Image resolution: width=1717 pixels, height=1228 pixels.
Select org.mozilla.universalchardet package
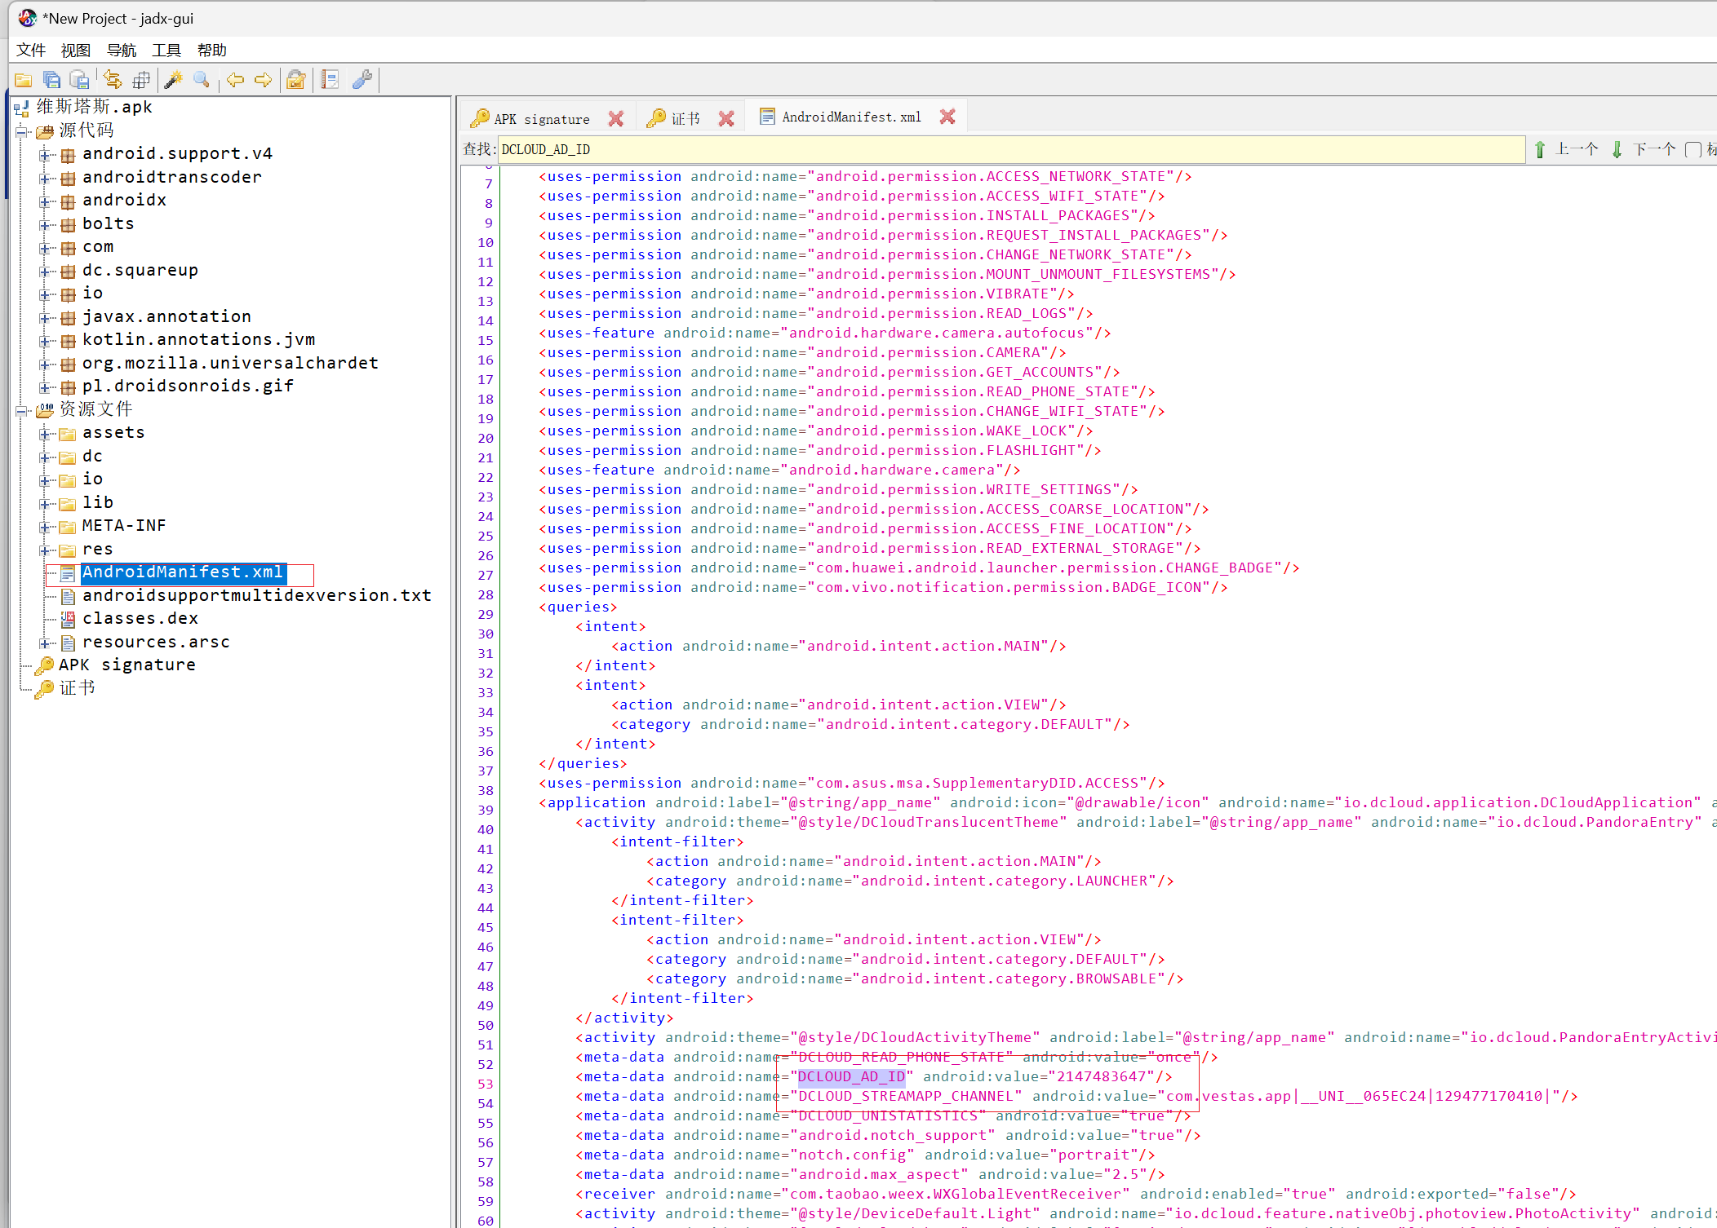pyautogui.click(x=230, y=364)
